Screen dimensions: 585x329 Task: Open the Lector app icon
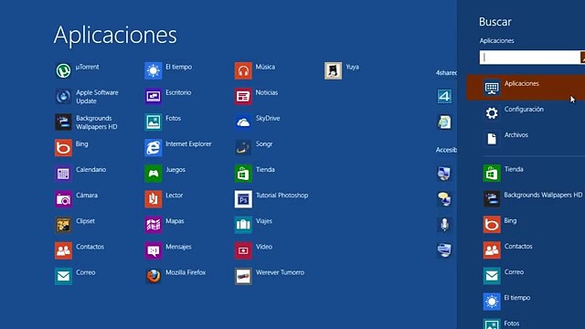coord(154,199)
